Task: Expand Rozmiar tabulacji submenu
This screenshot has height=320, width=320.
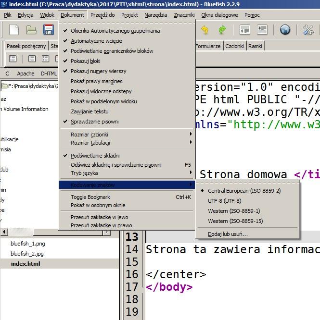Action: coord(127,143)
